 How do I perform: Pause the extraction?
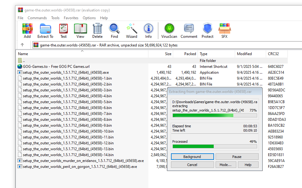237,157
